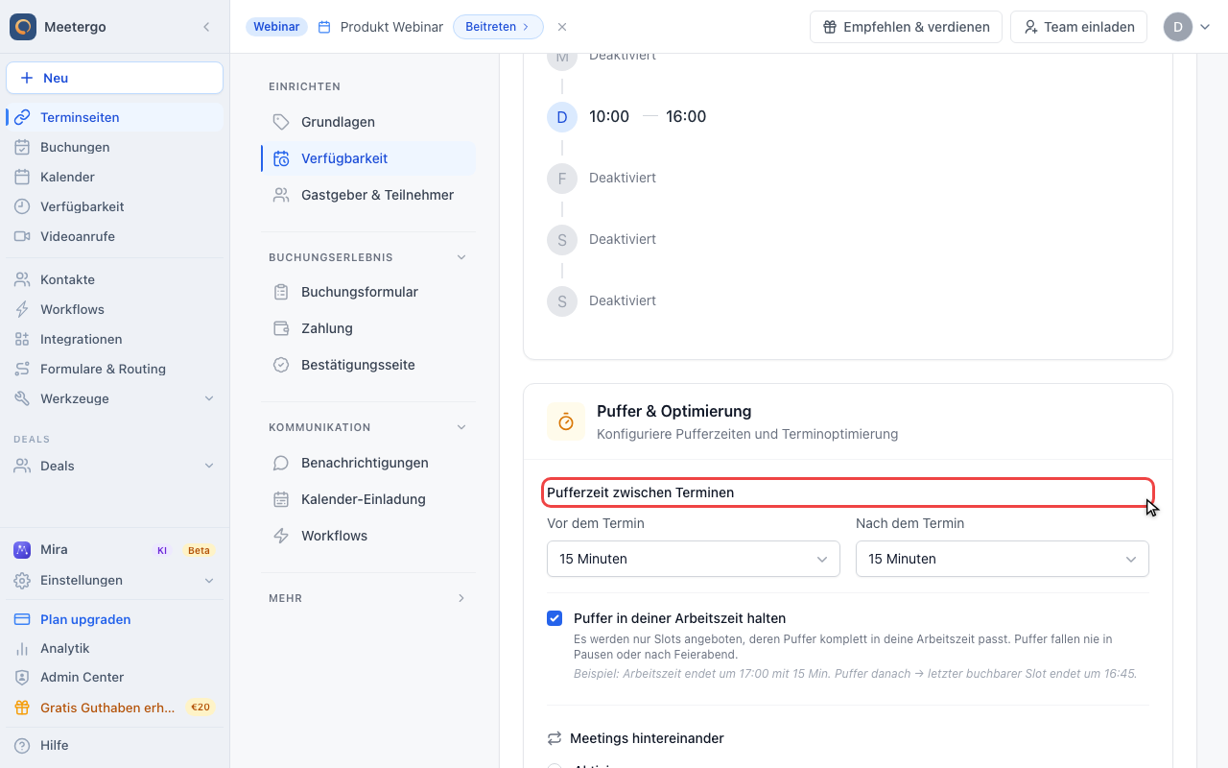Click the Puffer & Optimierung stopwatch icon
Image resolution: width=1228 pixels, height=768 pixels.
click(x=566, y=421)
